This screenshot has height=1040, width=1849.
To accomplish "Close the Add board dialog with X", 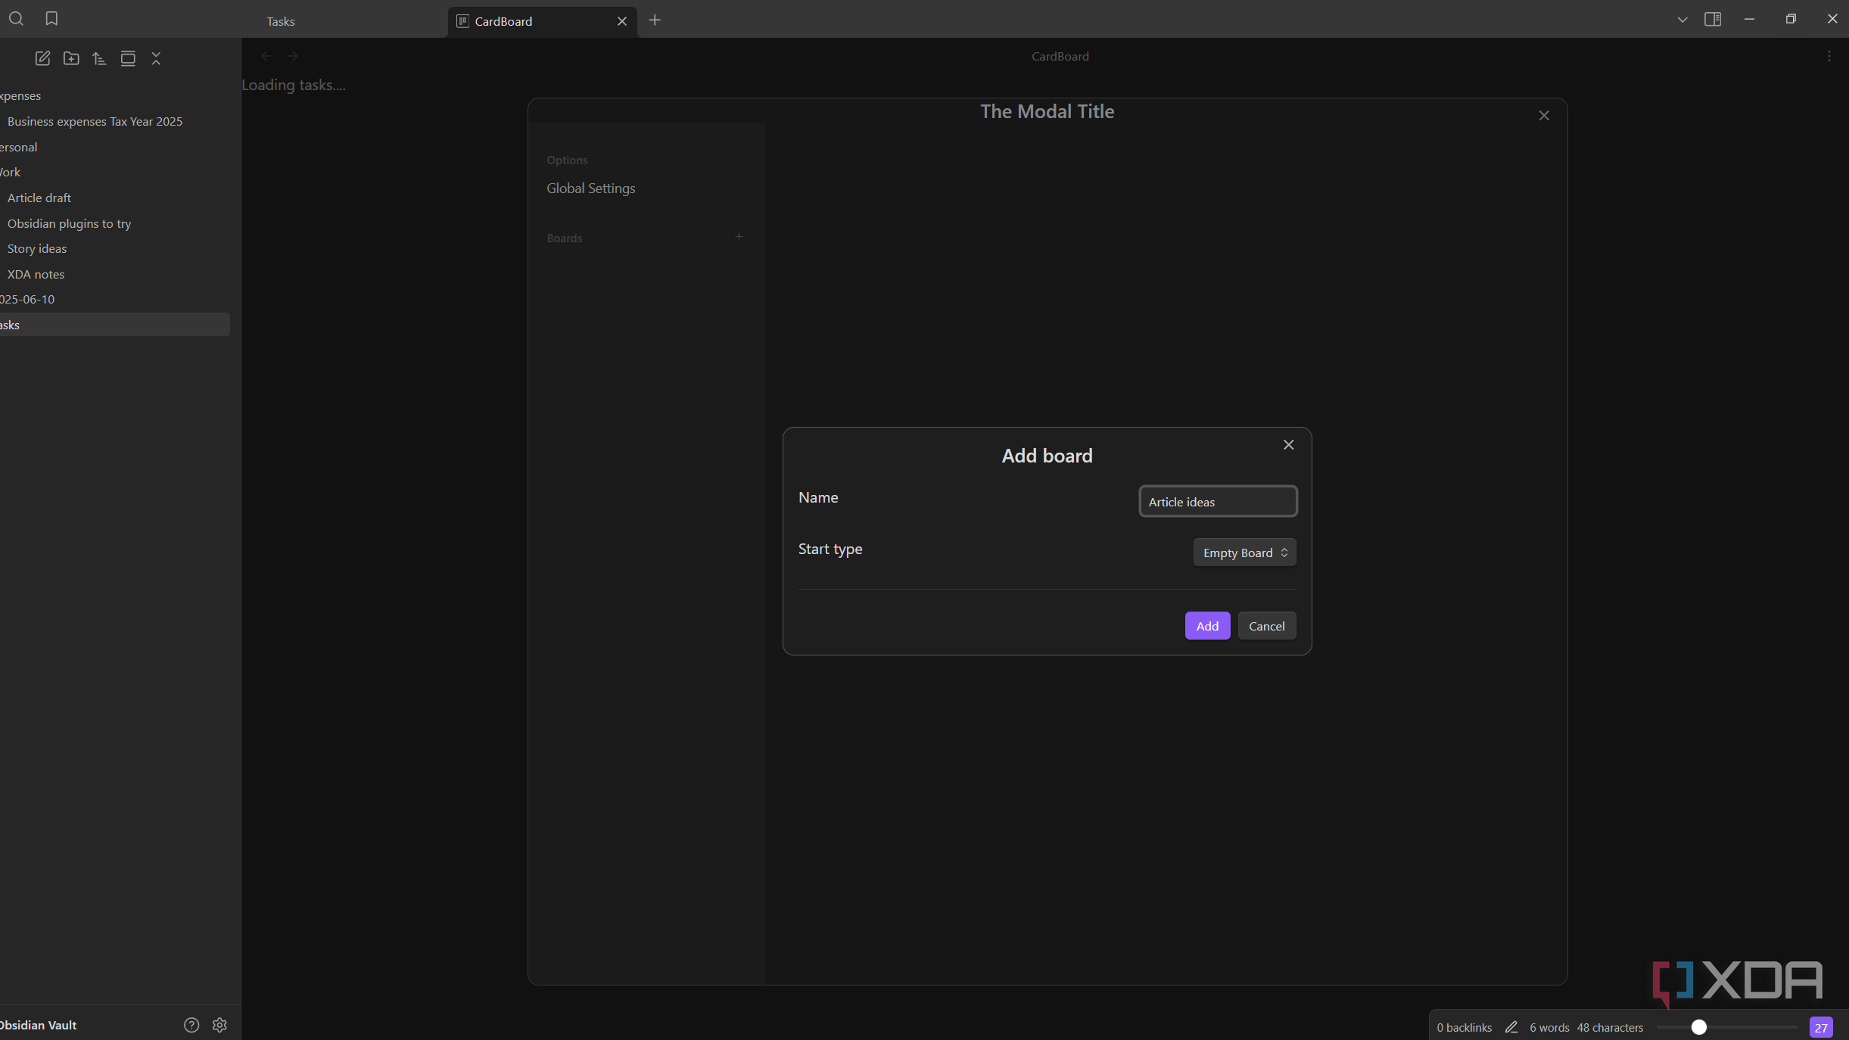I will coord(1288,445).
